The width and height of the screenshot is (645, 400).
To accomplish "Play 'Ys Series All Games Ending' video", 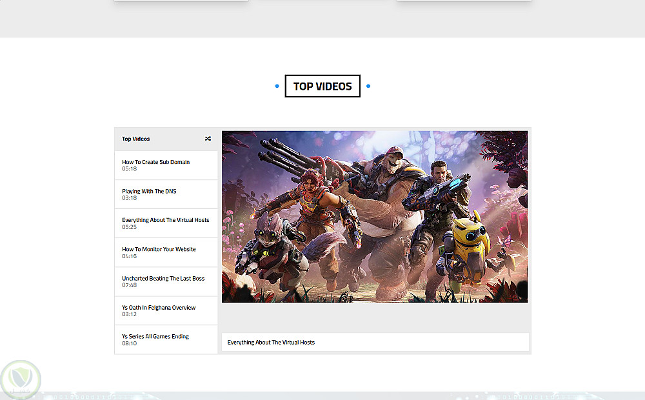I will pyautogui.click(x=166, y=339).
